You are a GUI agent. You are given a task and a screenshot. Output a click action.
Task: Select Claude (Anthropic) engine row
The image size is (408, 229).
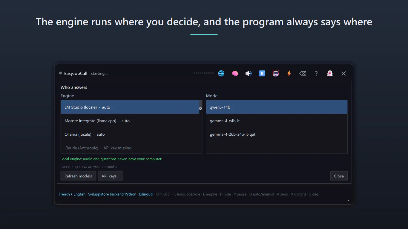tap(130, 148)
